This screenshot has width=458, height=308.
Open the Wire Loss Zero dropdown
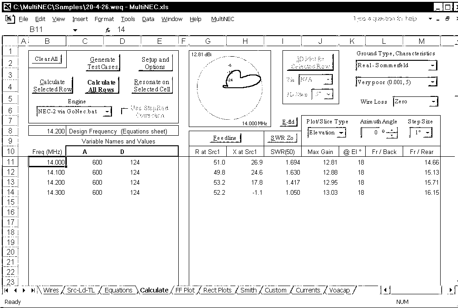pos(434,101)
